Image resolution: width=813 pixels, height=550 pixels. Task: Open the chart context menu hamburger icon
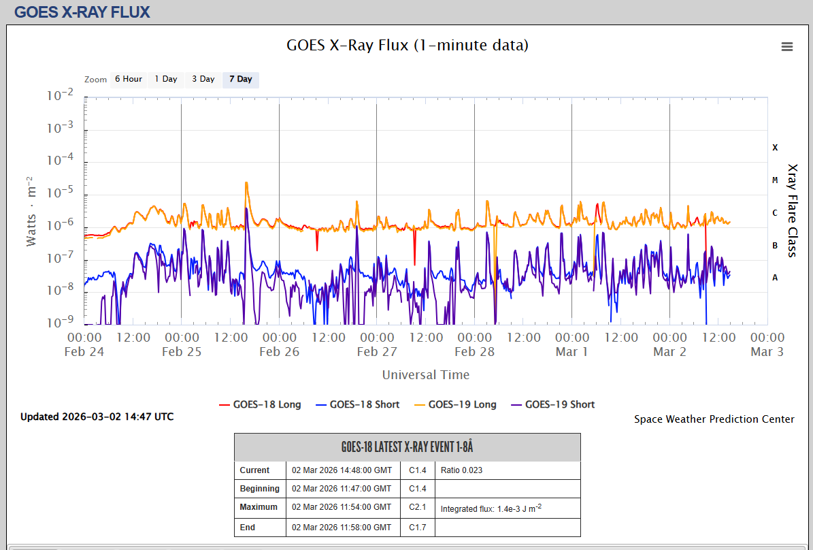pos(787,46)
